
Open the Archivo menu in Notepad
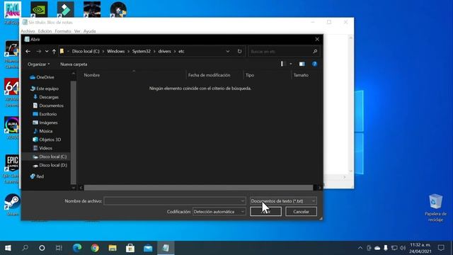tap(28, 31)
